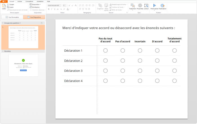The width and height of the screenshot is (197, 124).
Task: Click the Prévisualiser play icon
Action: click(155, 6)
